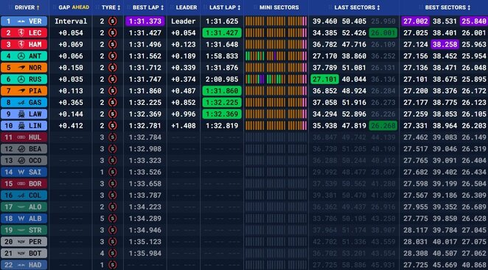Click the Mercedes logo beside ANT
The image size is (488, 270).
coord(21,56)
